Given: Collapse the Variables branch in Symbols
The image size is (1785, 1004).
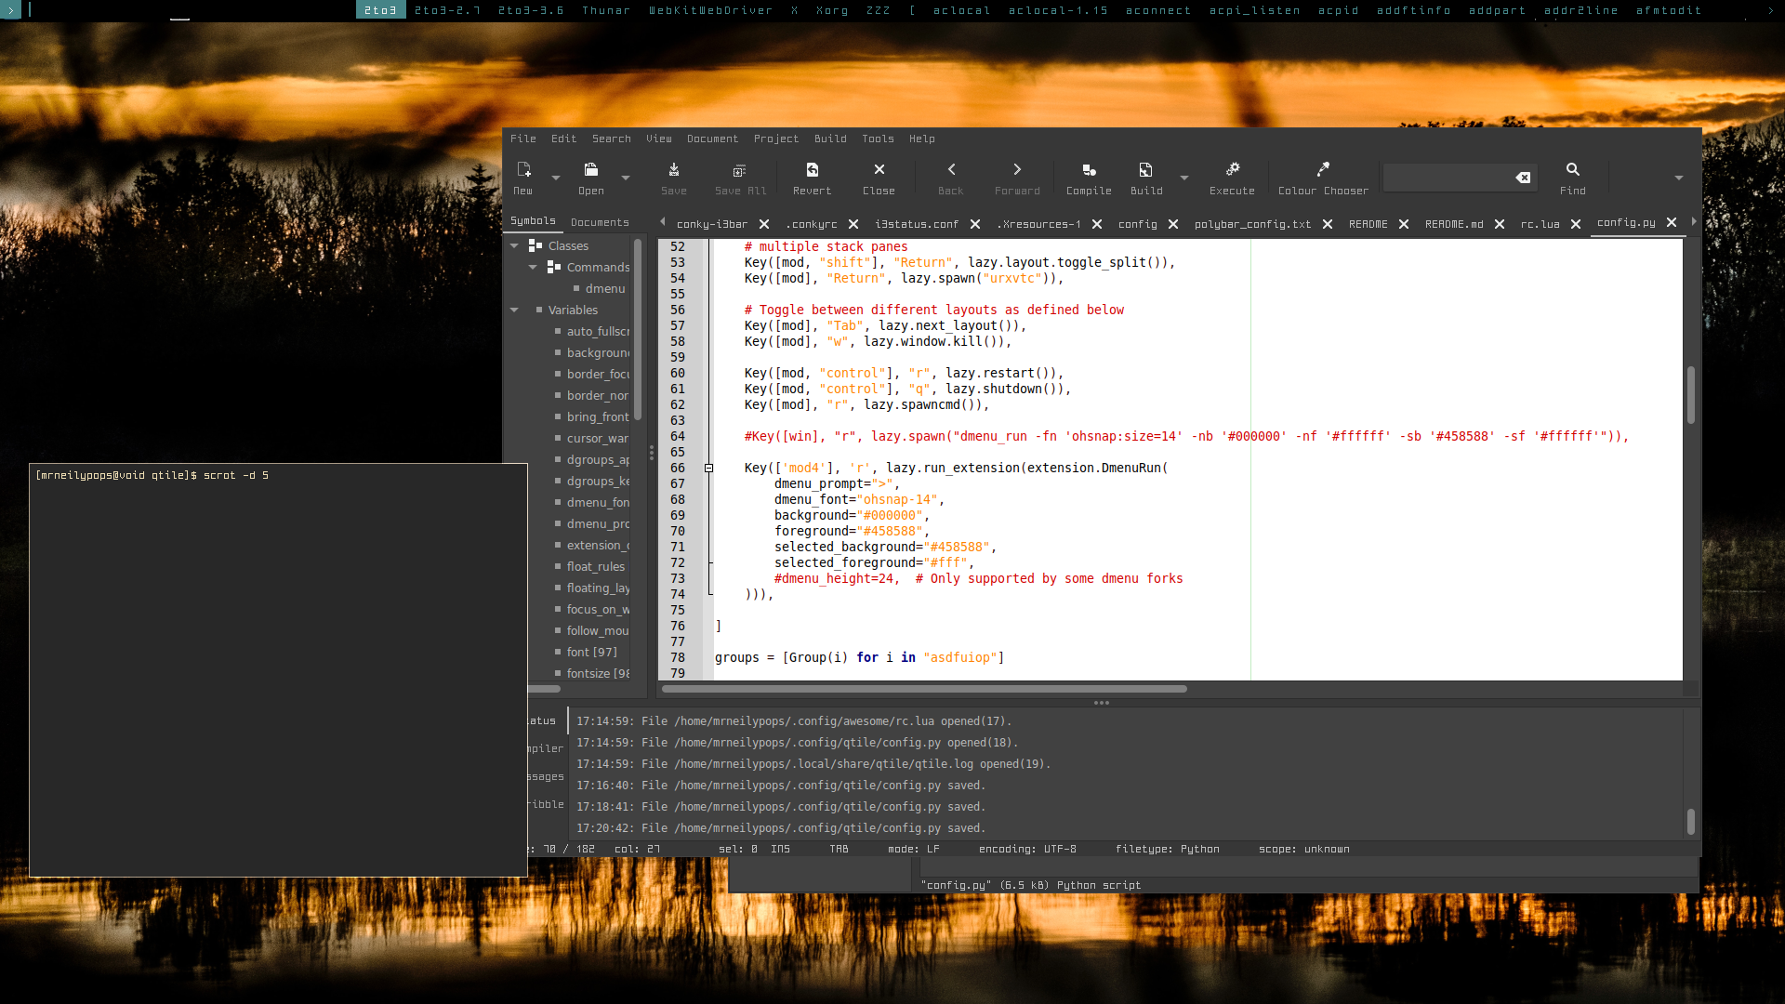Looking at the screenshot, I should point(515,310).
